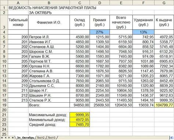
Task: Click the Всего: label cell
Action: point(49,105)
